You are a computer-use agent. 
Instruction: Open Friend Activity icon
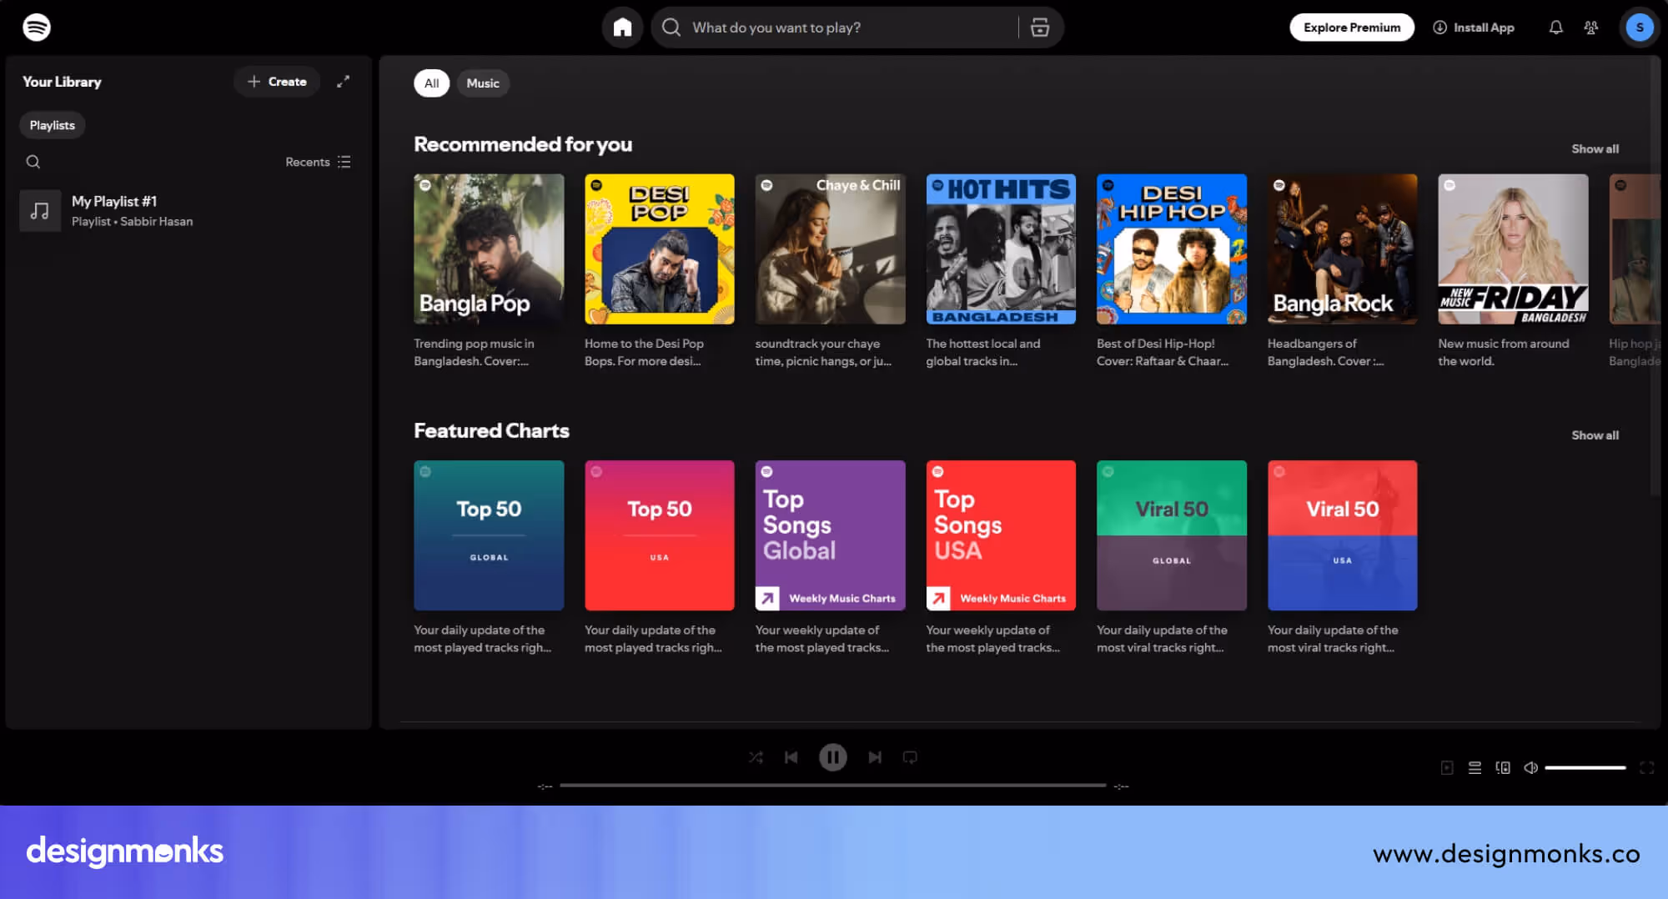tap(1591, 28)
